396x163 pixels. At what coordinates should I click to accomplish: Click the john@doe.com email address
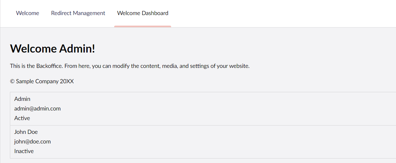(33, 142)
